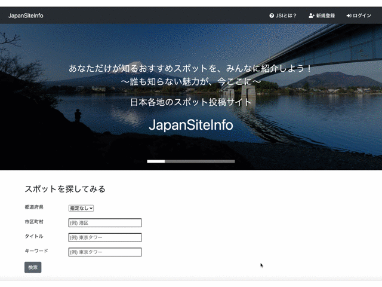Select the second carousel indicator segment
The width and height of the screenshot is (382, 287).
(x=174, y=161)
